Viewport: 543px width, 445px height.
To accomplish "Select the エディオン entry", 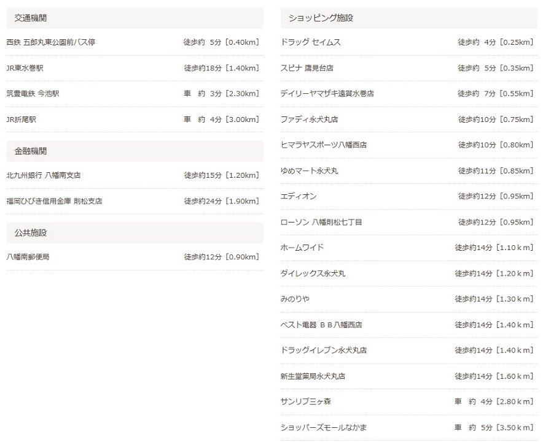I will [299, 196].
